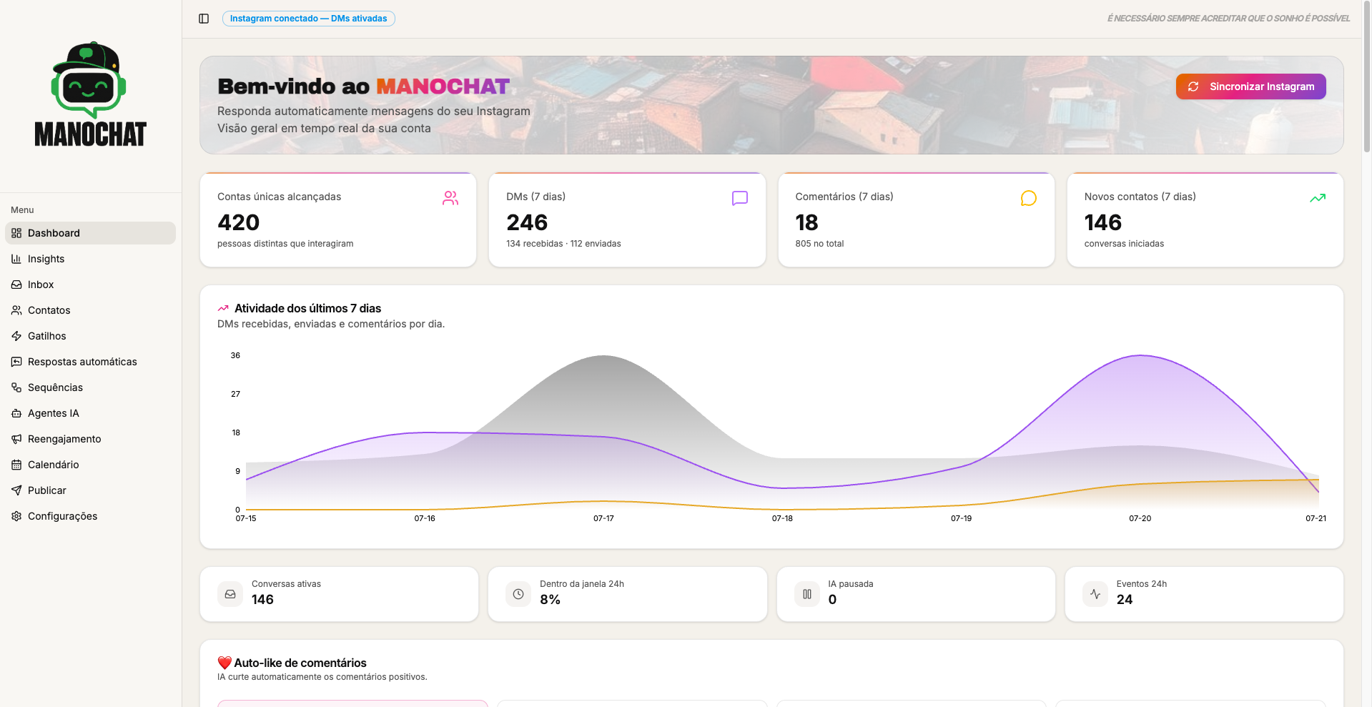1372x707 pixels.
Task: Click the Atividade dos últimos 7 dias heading
Action: 307,308
